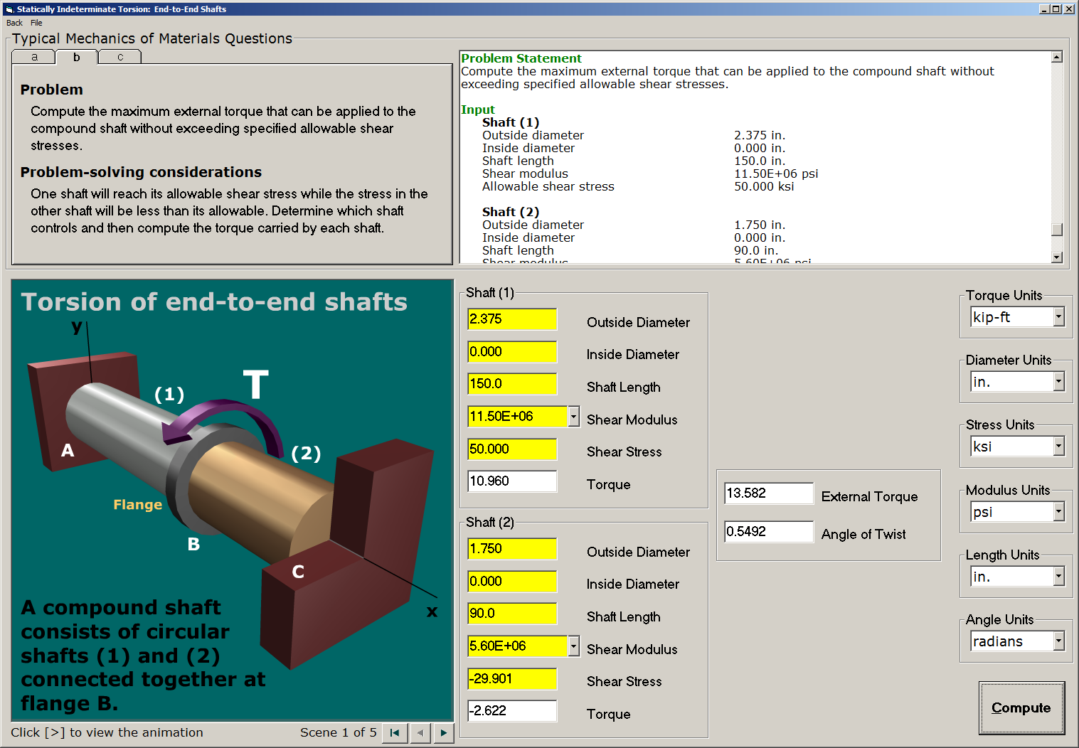Open the Stress Units dropdown
Screen dimensions: 1079x748
(x=1058, y=446)
